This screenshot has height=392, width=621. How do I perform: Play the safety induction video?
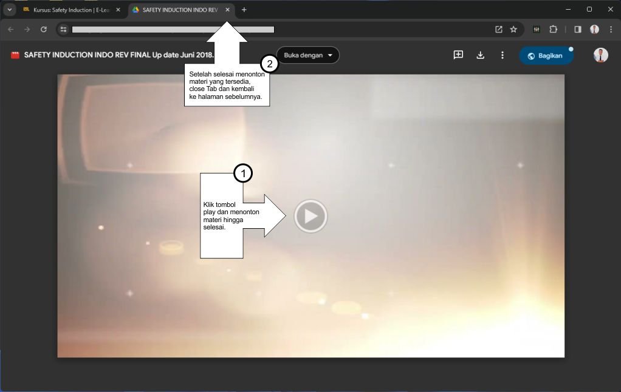[310, 216]
